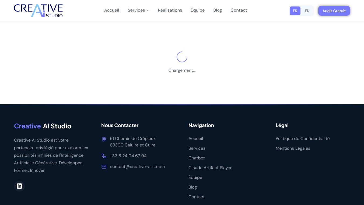Open the LinkedIn icon in footer
The height and width of the screenshot is (205, 364).
(19, 186)
